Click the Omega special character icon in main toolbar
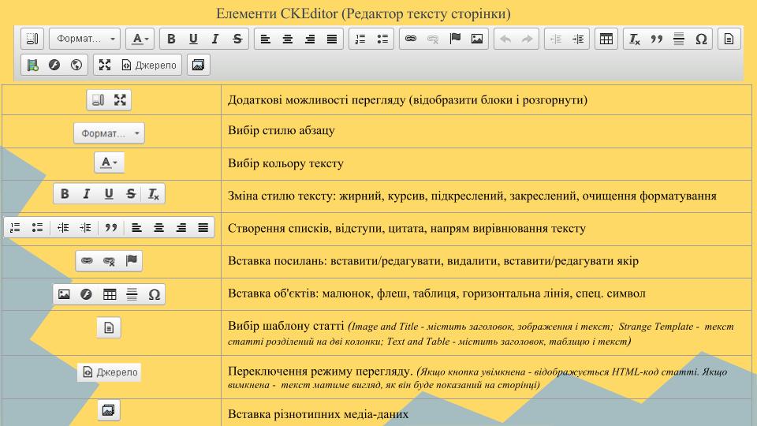 (x=701, y=39)
